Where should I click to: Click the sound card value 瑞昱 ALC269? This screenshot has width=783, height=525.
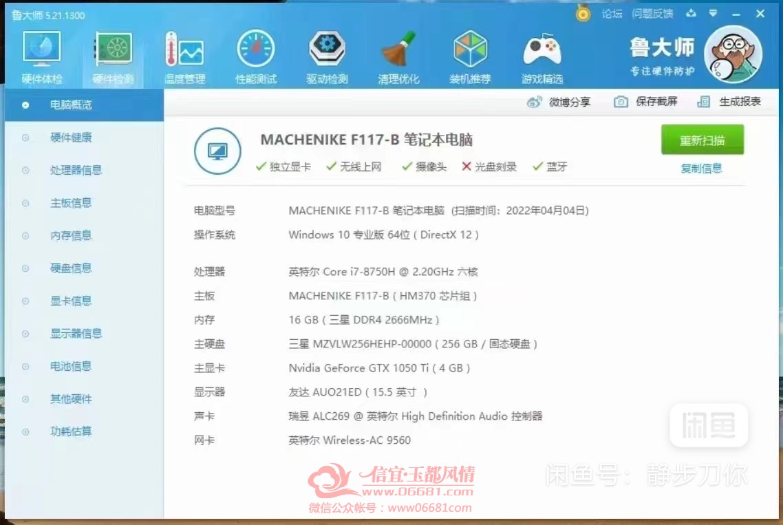(x=416, y=416)
